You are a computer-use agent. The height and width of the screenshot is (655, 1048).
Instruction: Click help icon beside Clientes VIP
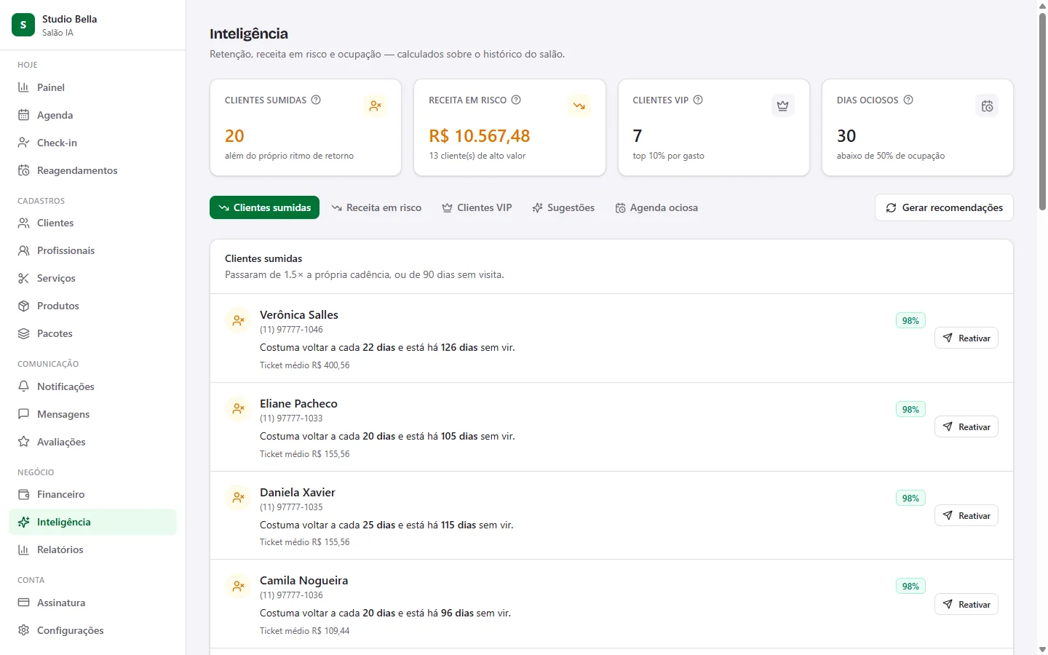[698, 100]
